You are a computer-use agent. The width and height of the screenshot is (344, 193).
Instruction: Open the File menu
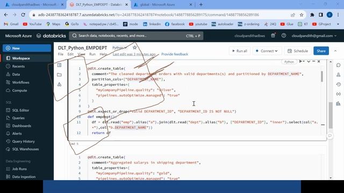(x=61, y=54)
